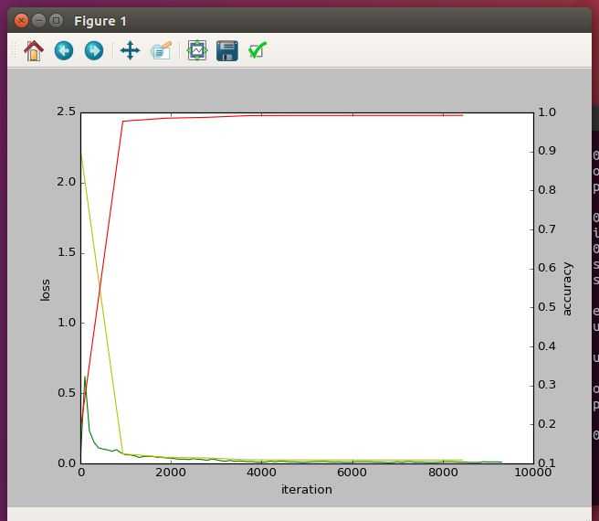The height and width of the screenshot is (521, 599).
Task: Go forward to next view arrow
Action: pyautogui.click(x=94, y=50)
